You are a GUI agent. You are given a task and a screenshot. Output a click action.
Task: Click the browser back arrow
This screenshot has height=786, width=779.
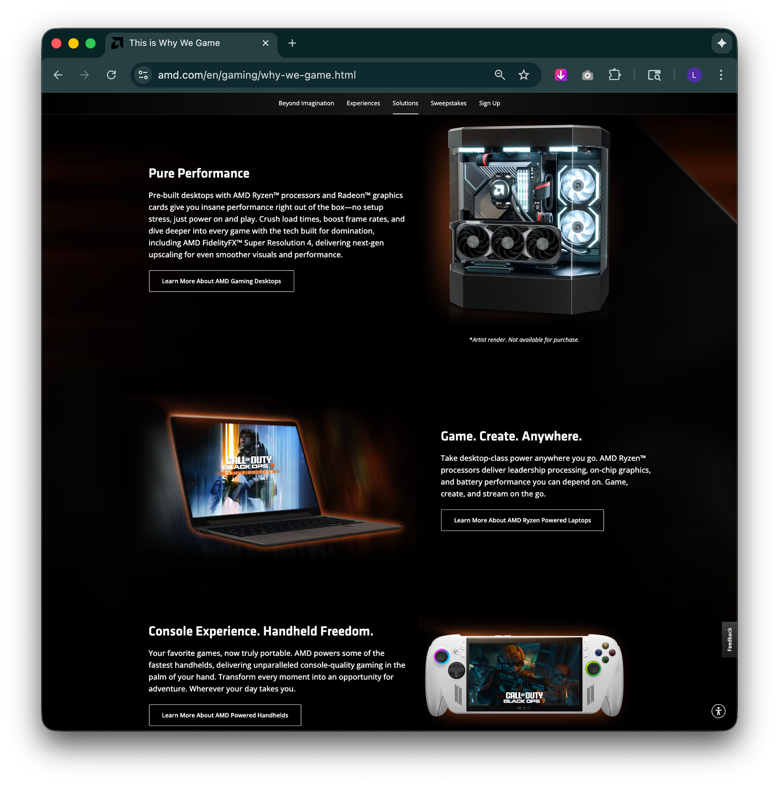pos(58,75)
